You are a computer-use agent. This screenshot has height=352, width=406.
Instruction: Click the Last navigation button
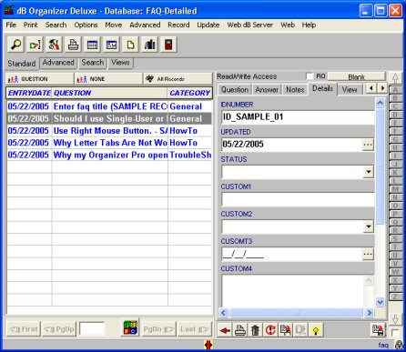[194, 329]
